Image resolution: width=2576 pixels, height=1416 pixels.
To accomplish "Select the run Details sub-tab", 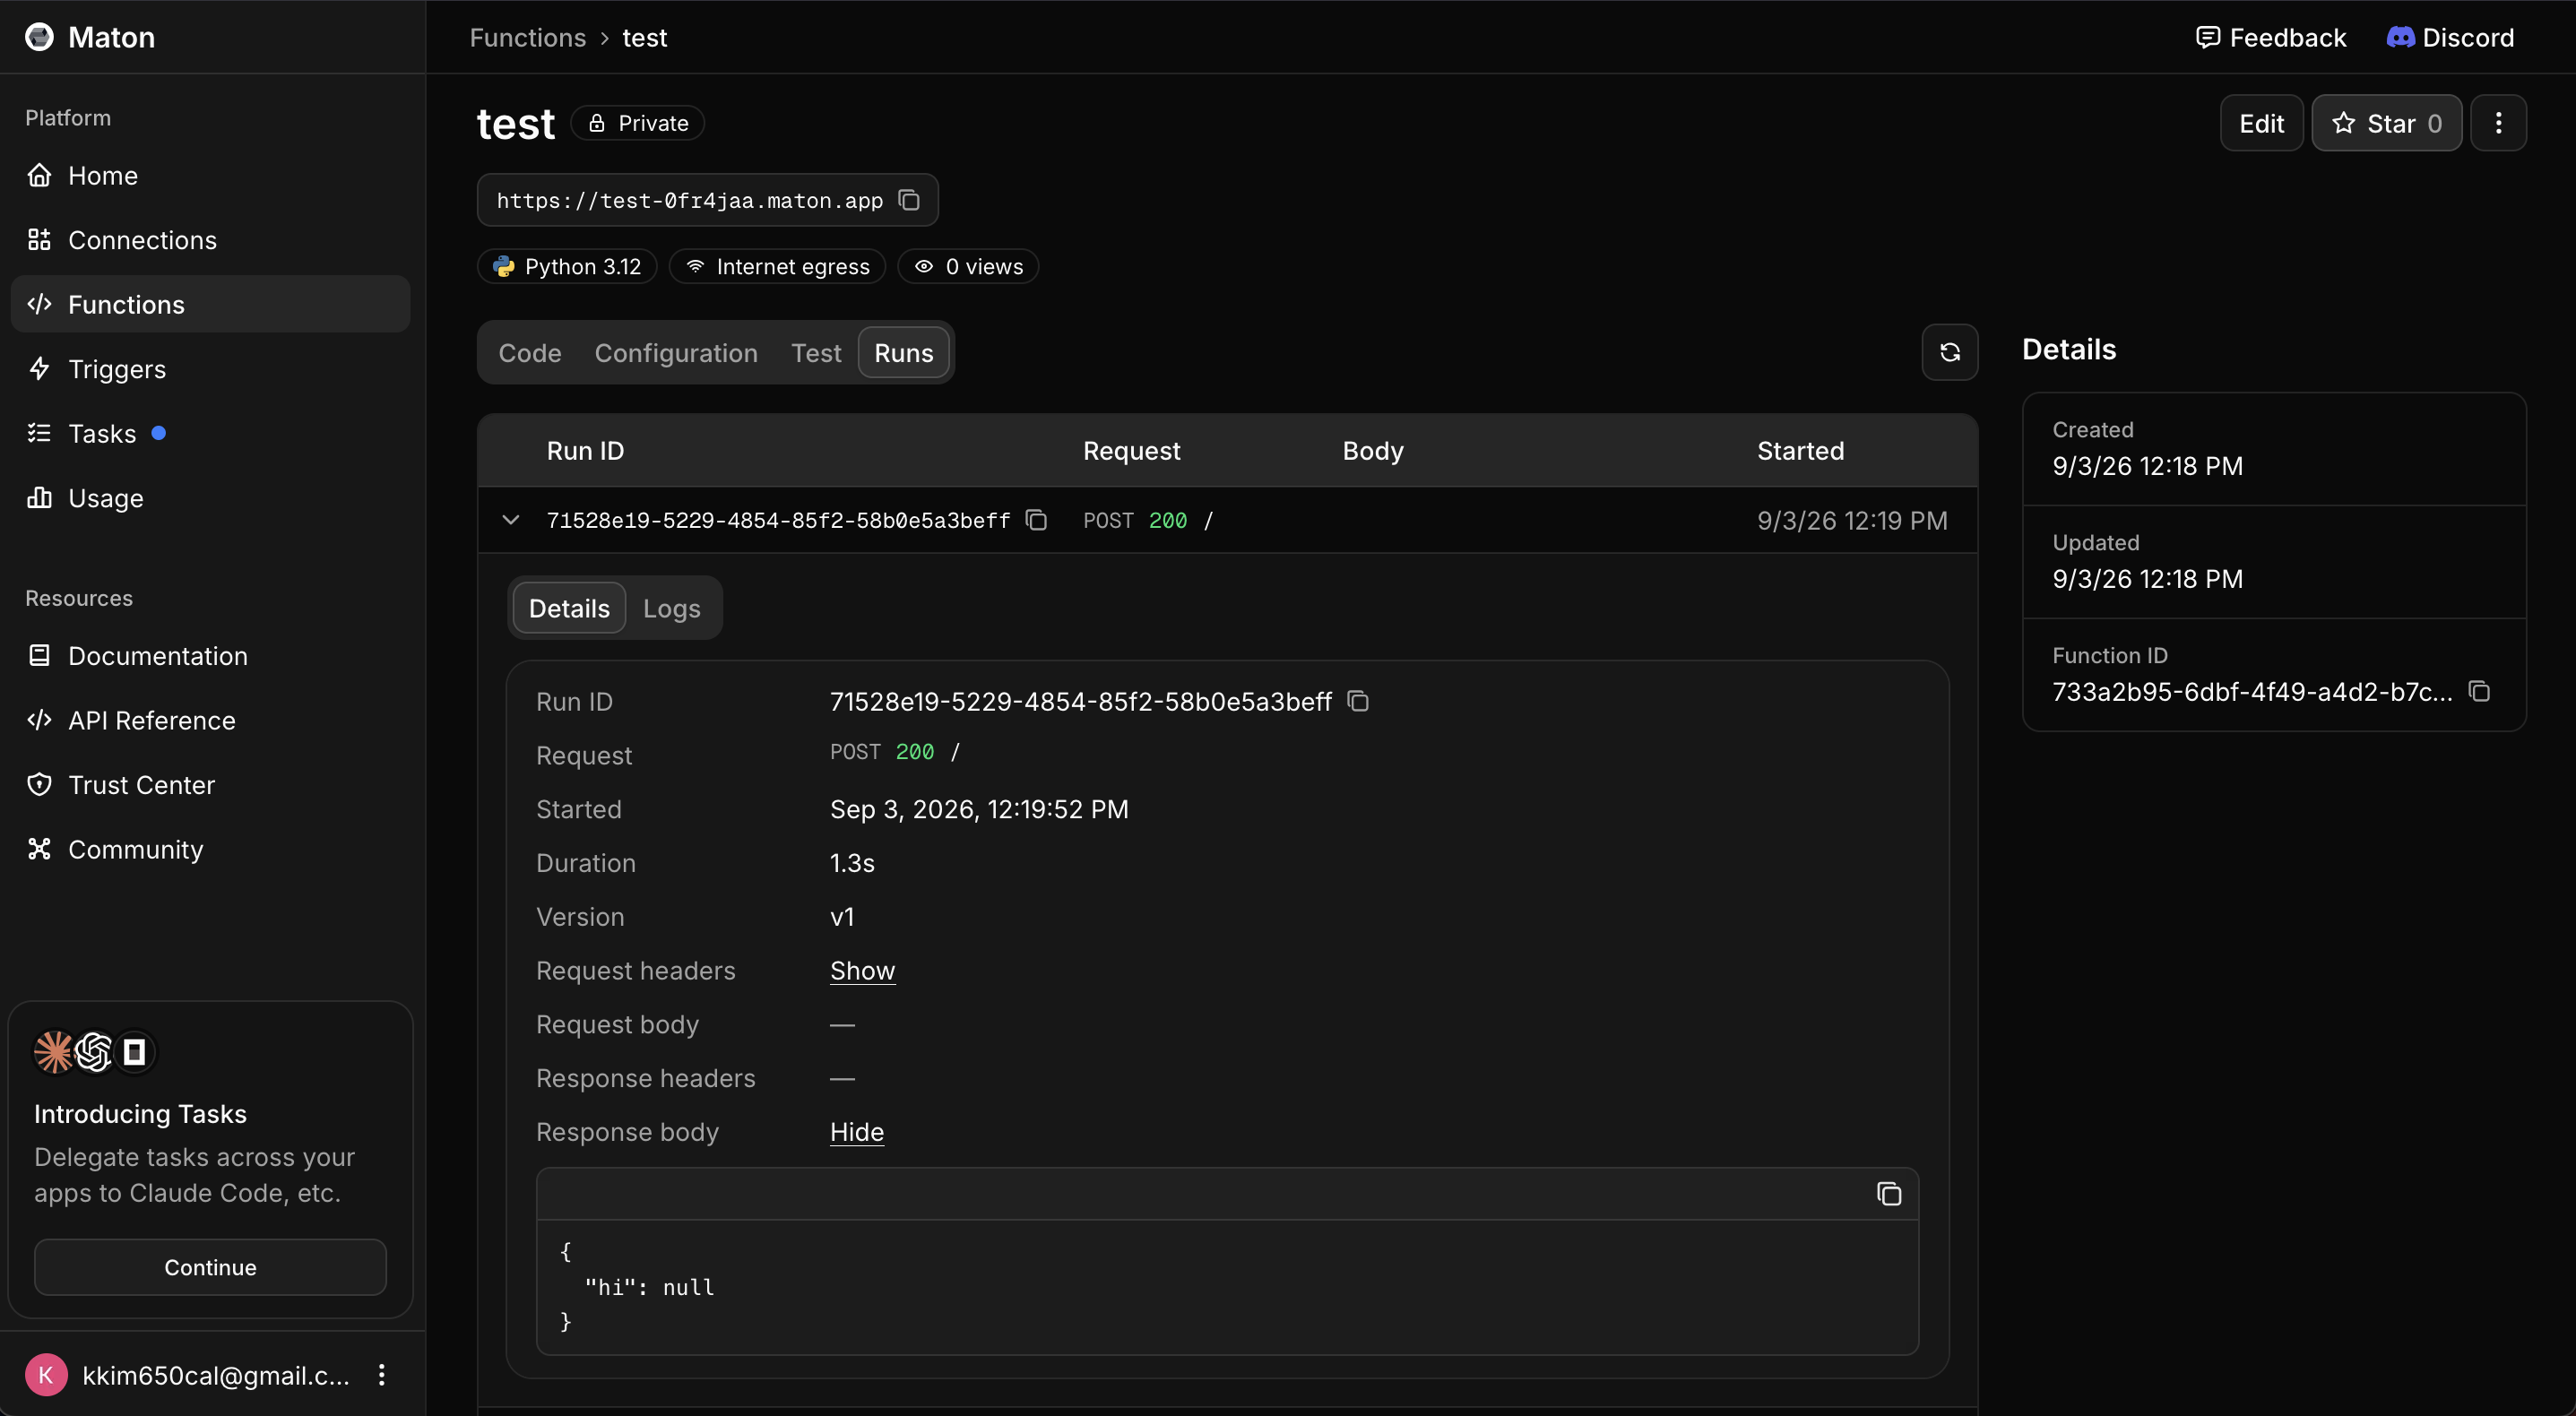I will (569, 608).
